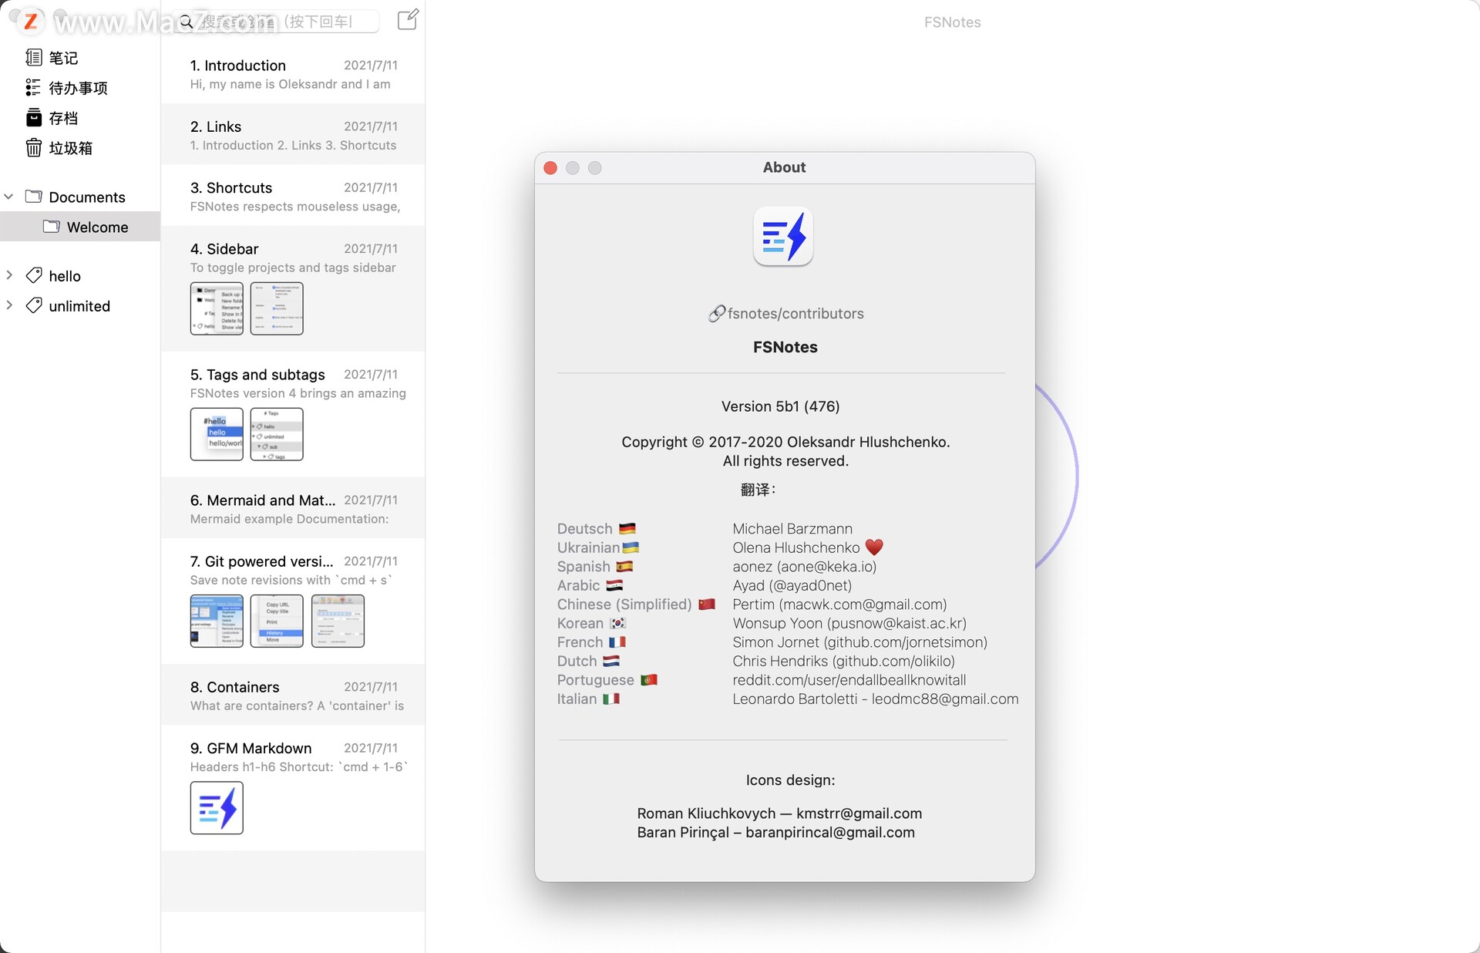
Task: Open the 7. Git powered versi... note
Action: pos(293,601)
